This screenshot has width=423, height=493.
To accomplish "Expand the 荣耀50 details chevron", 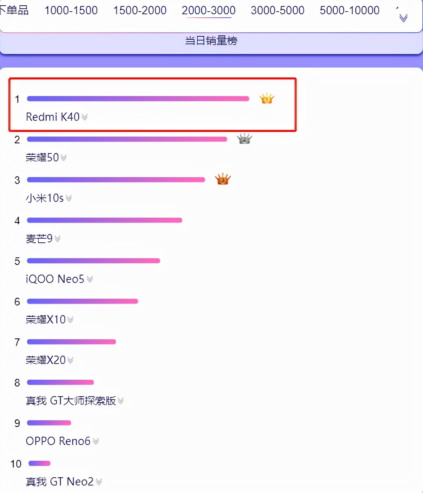I will [63, 158].
